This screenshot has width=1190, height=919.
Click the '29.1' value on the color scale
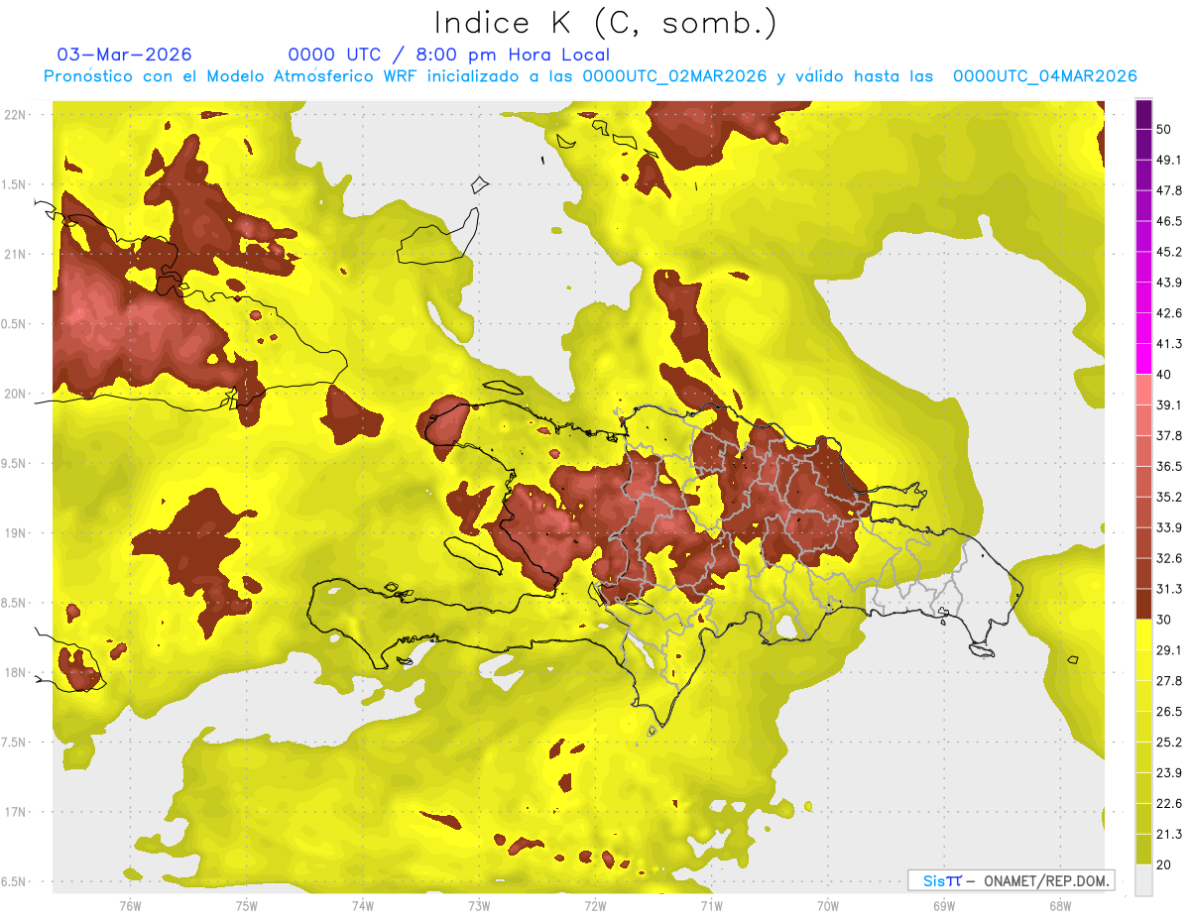1169,649
